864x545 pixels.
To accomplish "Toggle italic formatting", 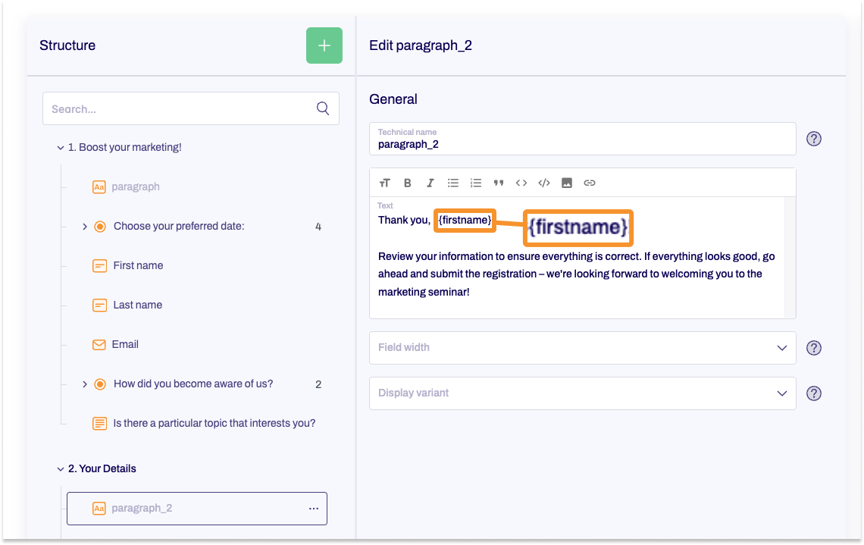I will pos(430,183).
